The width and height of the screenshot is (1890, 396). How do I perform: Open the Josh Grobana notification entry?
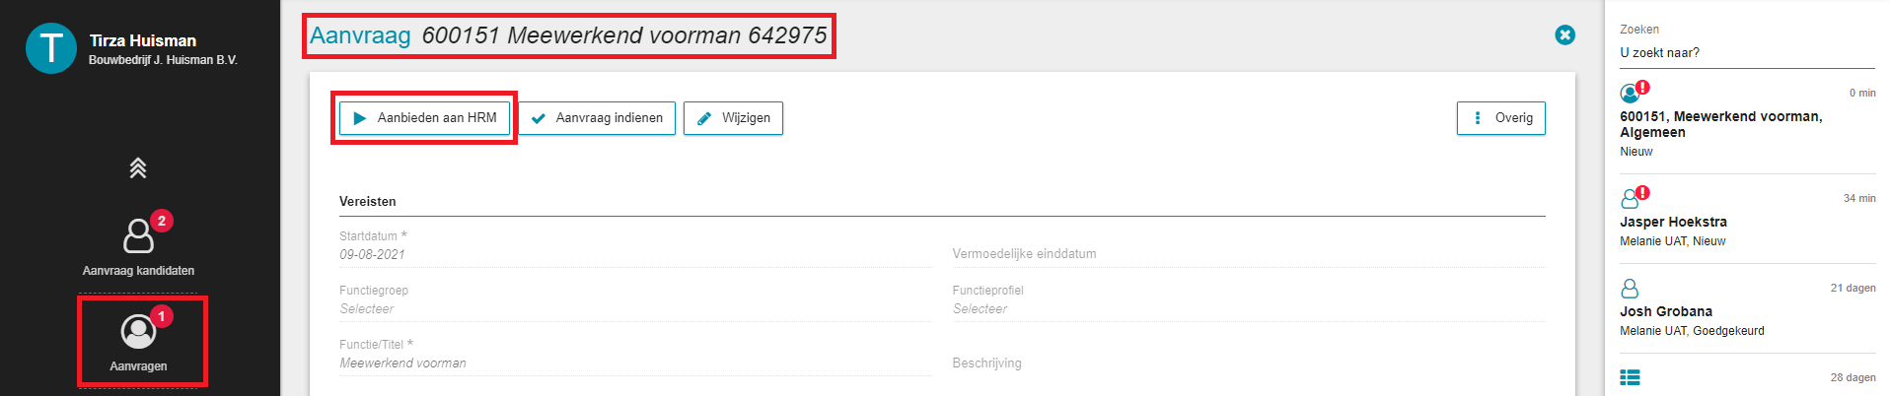[1747, 309]
